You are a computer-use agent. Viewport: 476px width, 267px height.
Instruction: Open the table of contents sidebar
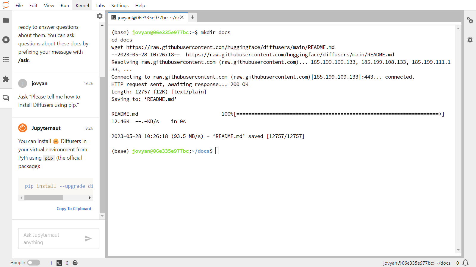tap(6, 59)
